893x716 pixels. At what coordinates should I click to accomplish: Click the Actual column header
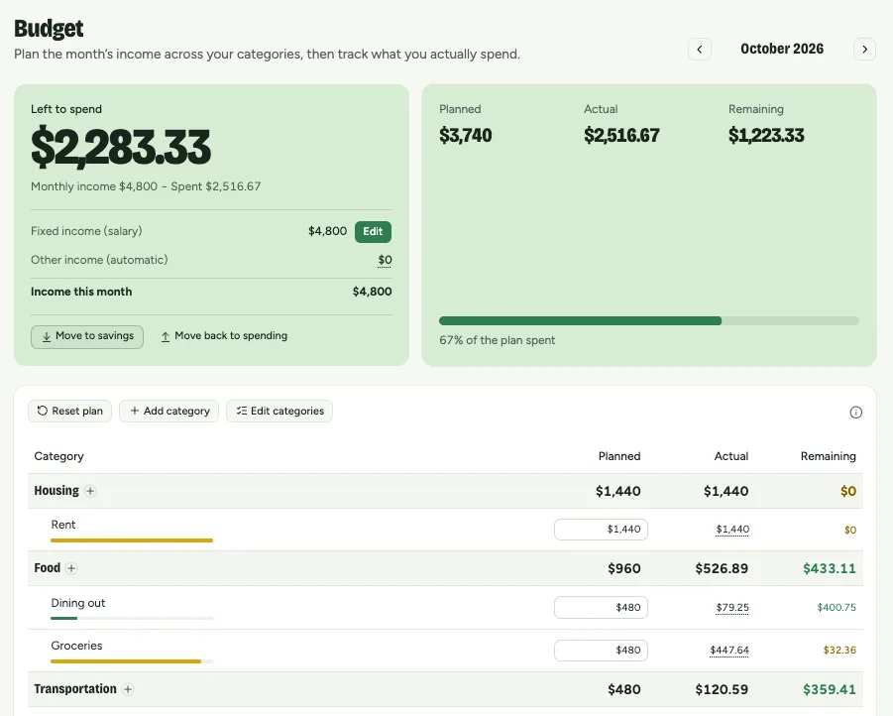tap(731, 456)
